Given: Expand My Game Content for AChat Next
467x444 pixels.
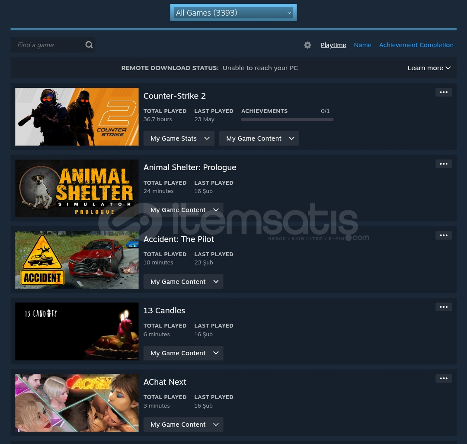Looking at the screenshot, I should pyautogui.click(x=183, y=425).
